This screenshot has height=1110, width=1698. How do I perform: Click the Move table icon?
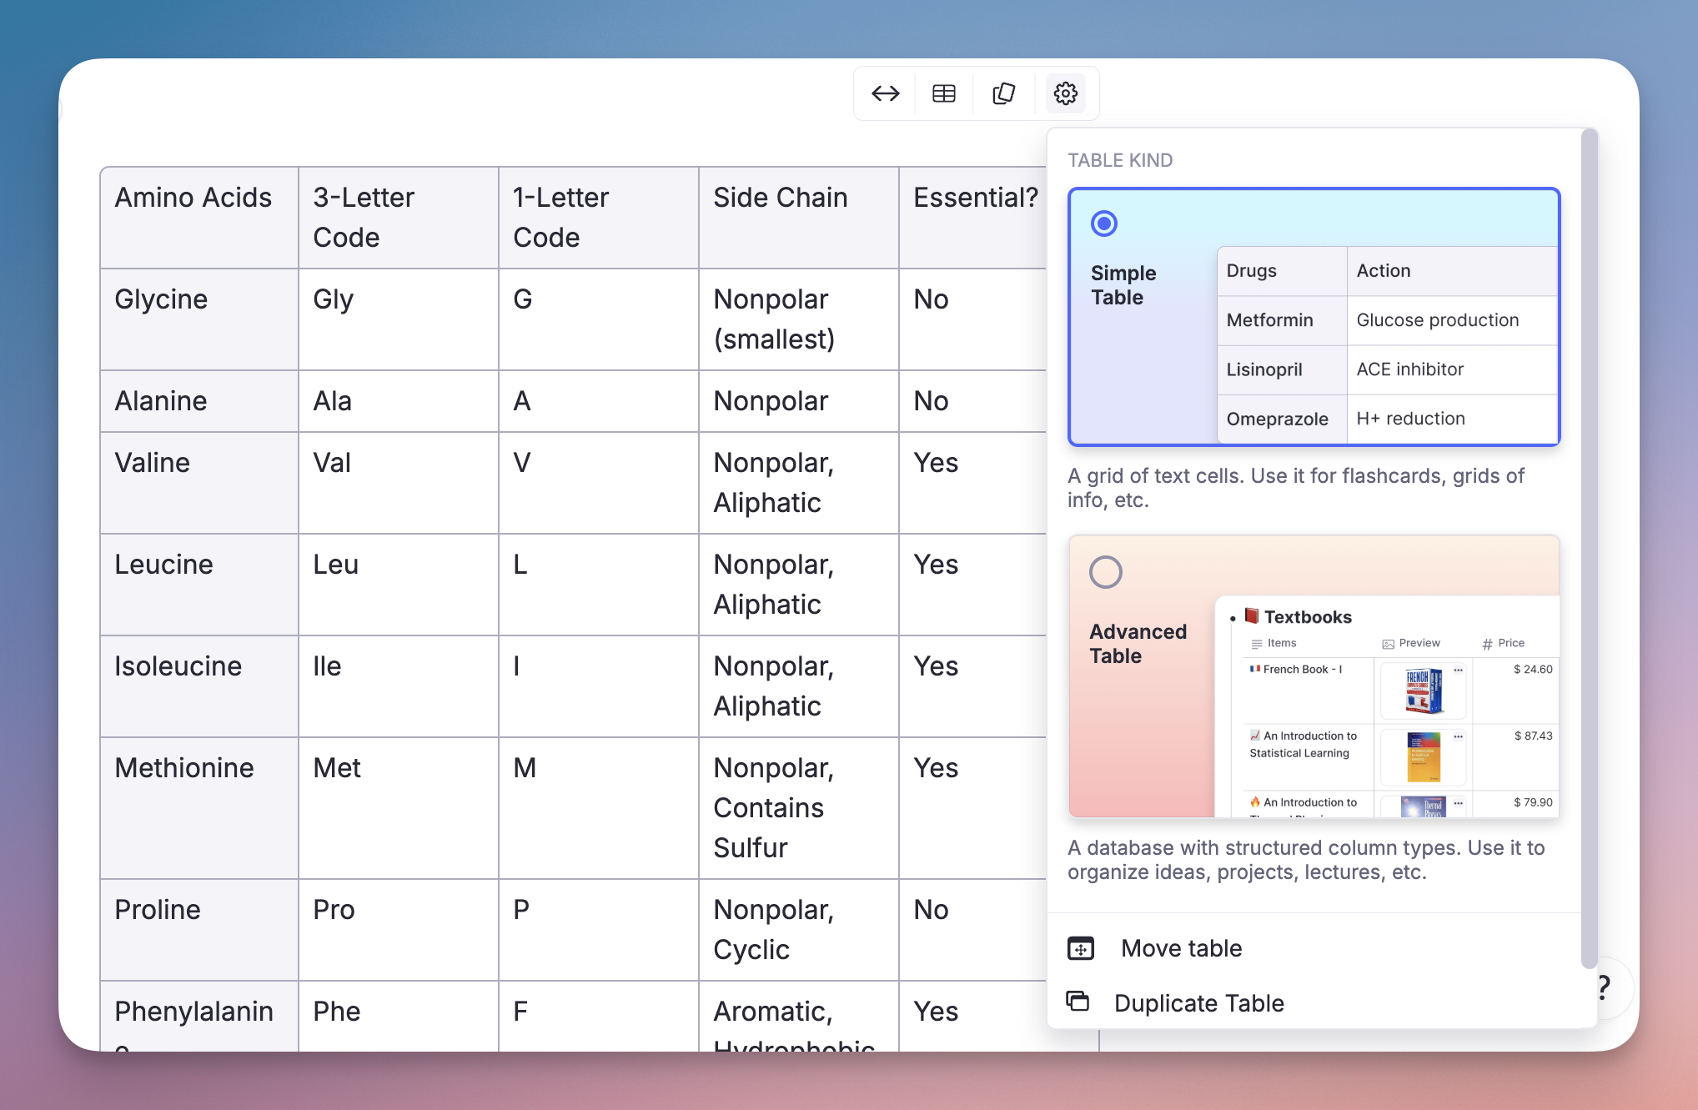point(1081,948)
